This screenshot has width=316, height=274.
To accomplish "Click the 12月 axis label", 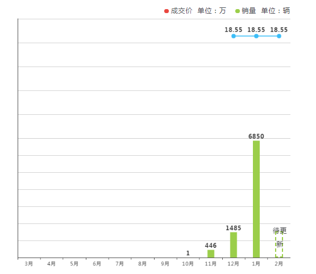I will [234, 264].
